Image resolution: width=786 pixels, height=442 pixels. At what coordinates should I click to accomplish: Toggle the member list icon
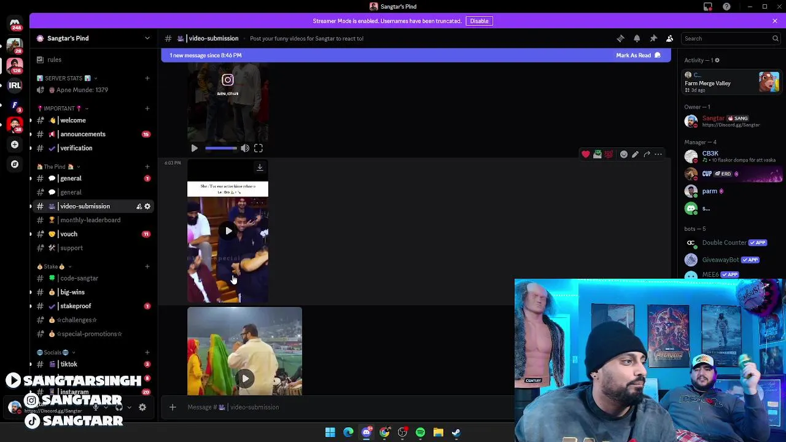[x=670, y=38]
